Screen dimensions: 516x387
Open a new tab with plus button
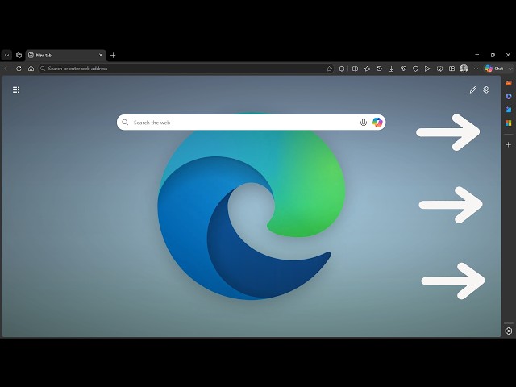pos(113,56)
